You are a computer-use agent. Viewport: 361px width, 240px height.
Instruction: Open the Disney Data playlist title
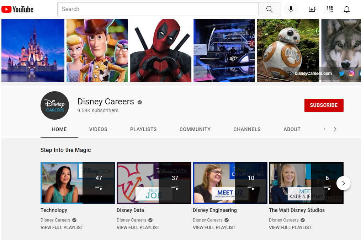[x=130, y=210]
